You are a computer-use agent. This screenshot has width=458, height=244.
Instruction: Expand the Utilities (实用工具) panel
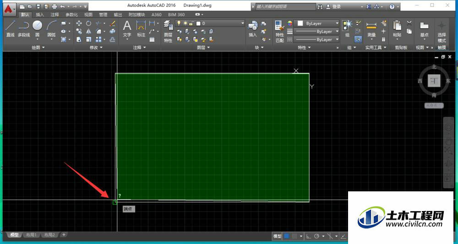[376, 47]
